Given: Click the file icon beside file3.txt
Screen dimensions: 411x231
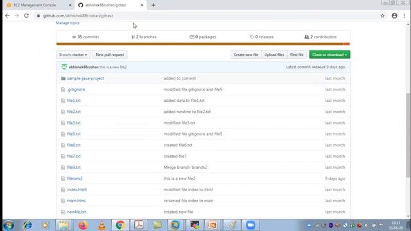Looking at the screenshot, I should (63, 123).
